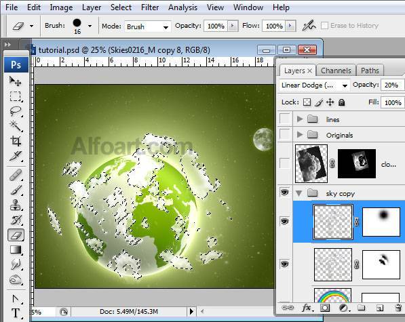
Task: Click the Add layer style fx icon
Action: point(307,308)
